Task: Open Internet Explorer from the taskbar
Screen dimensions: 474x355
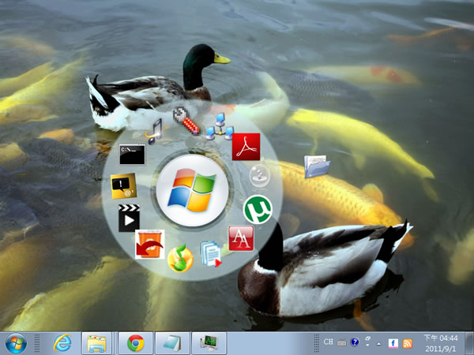Action: (62, 342)
